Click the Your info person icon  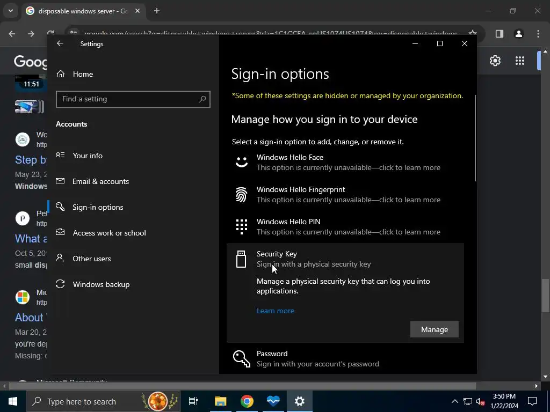tap(60, 155)
